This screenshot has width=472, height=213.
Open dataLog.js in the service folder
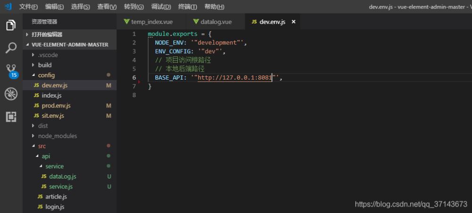click(x=62, y=176)
